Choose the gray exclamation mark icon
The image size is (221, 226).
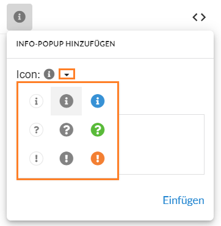coord(67,158)
